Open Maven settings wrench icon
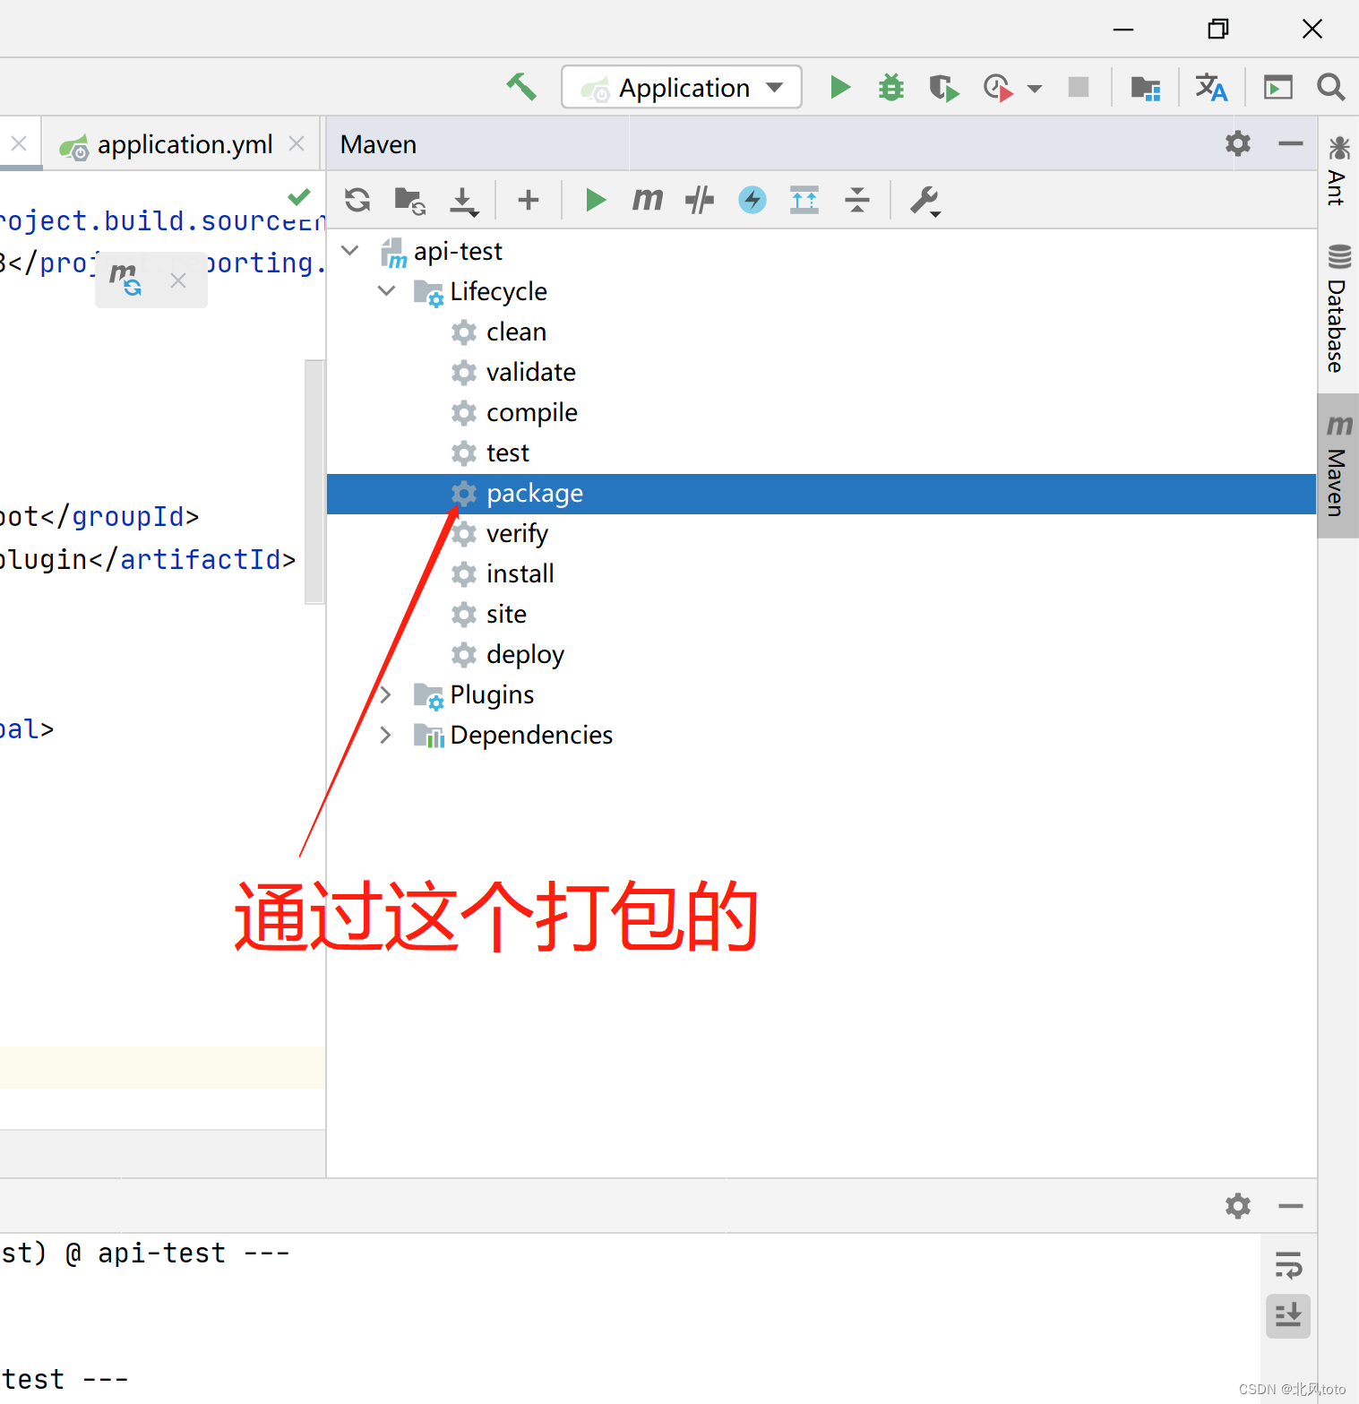Image resolution: width=1359 pixels, height=1404 pixels. click(925, 201)
